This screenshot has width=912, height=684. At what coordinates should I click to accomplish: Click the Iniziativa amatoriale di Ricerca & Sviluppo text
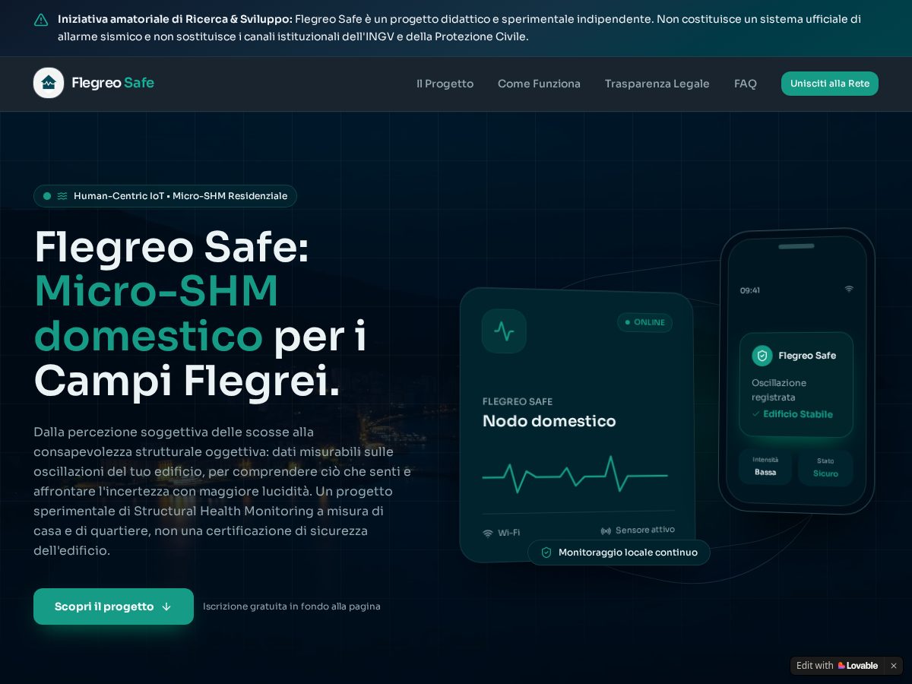point(175,19)
